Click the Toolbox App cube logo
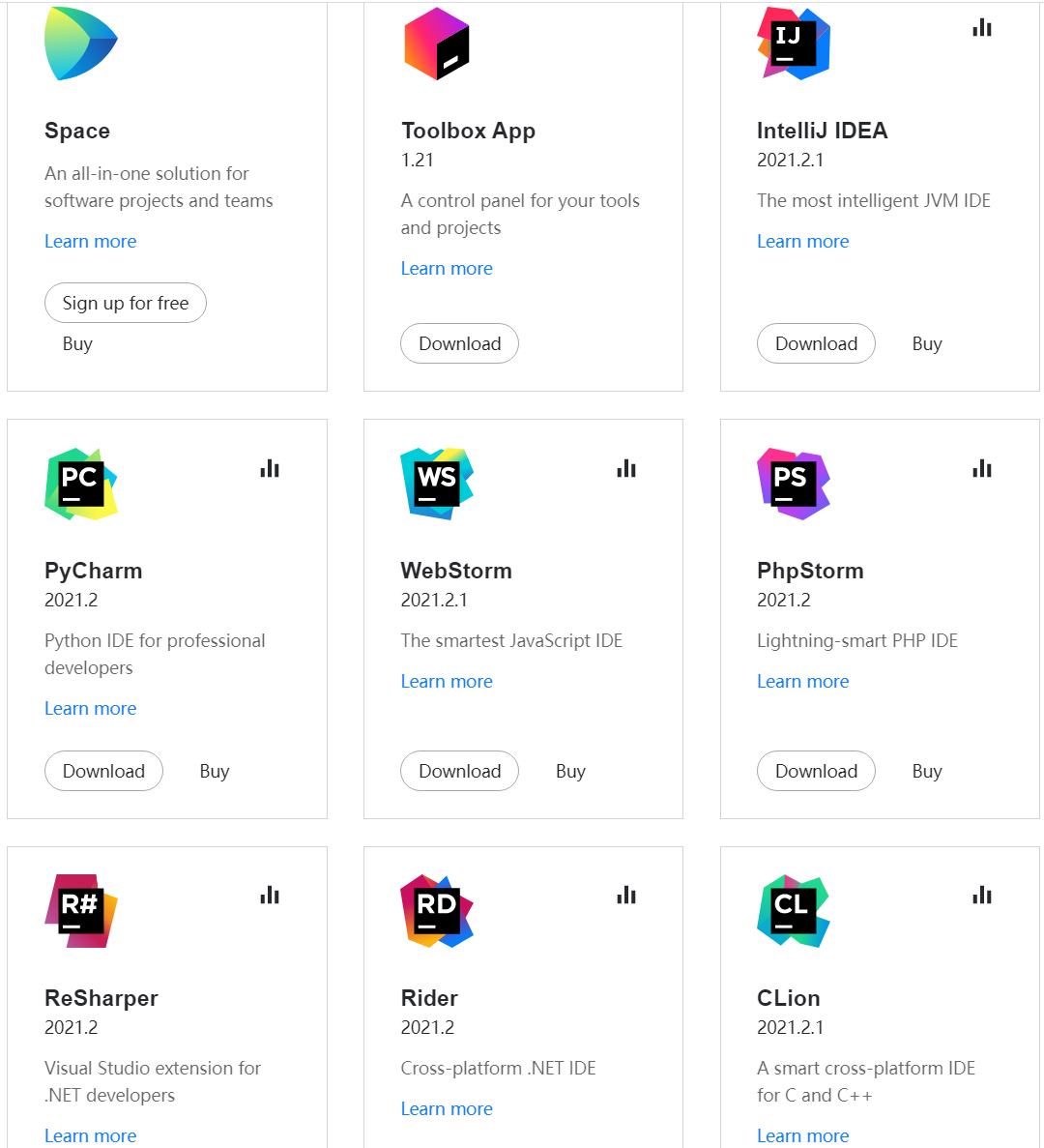The width and height of the screenshot is (1044, 1148). tap(437, 44)
